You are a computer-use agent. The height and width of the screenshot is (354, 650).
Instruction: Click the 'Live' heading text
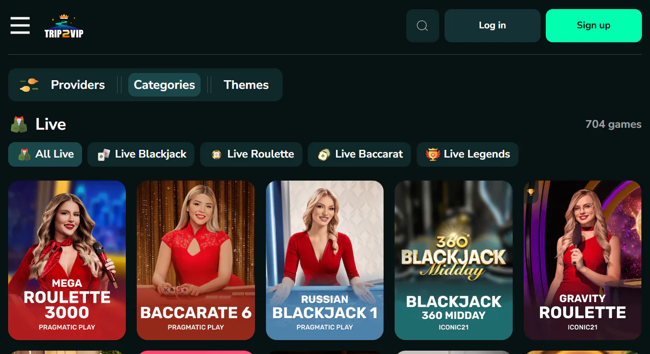pos(51,124)
